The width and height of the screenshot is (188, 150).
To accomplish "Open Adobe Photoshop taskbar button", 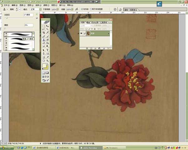I will tap(91, 148).
